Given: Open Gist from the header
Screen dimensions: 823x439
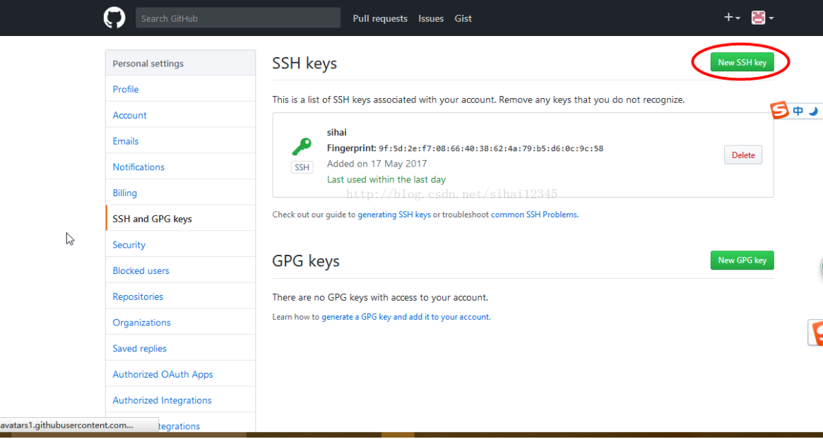Looking at the screenshot, I should tap(463, 18).
